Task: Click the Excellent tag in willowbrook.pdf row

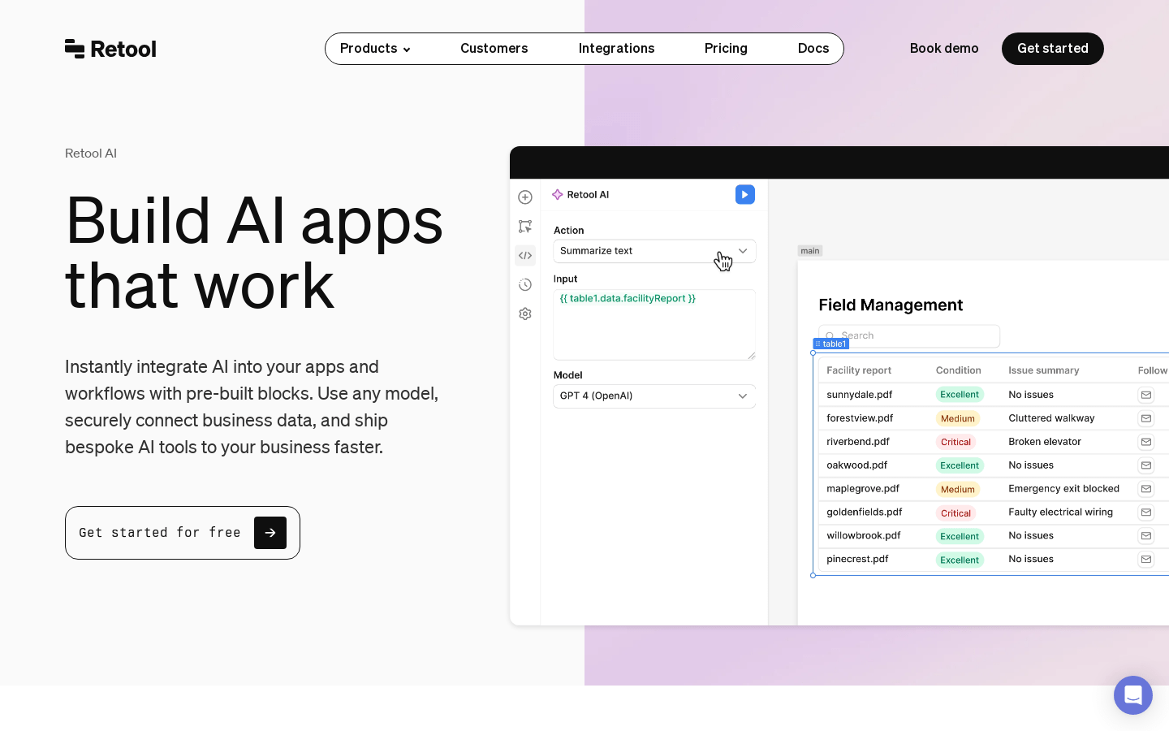Action: tap(960, 537)
